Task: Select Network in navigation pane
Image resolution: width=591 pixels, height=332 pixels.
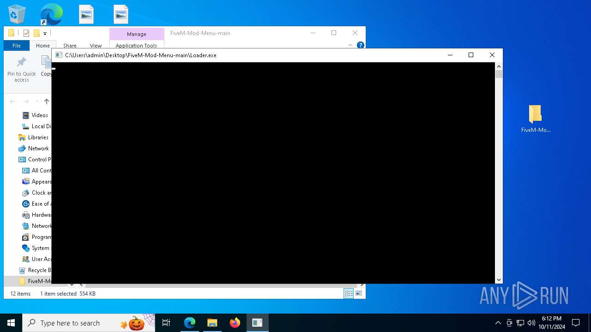Action: tap(34, 148)
